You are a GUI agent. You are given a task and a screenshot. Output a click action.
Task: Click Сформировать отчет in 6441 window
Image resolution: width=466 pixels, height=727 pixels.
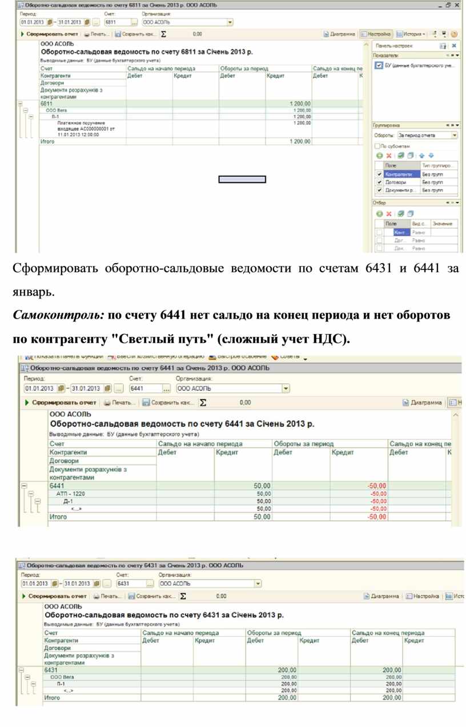coord(61,403)
